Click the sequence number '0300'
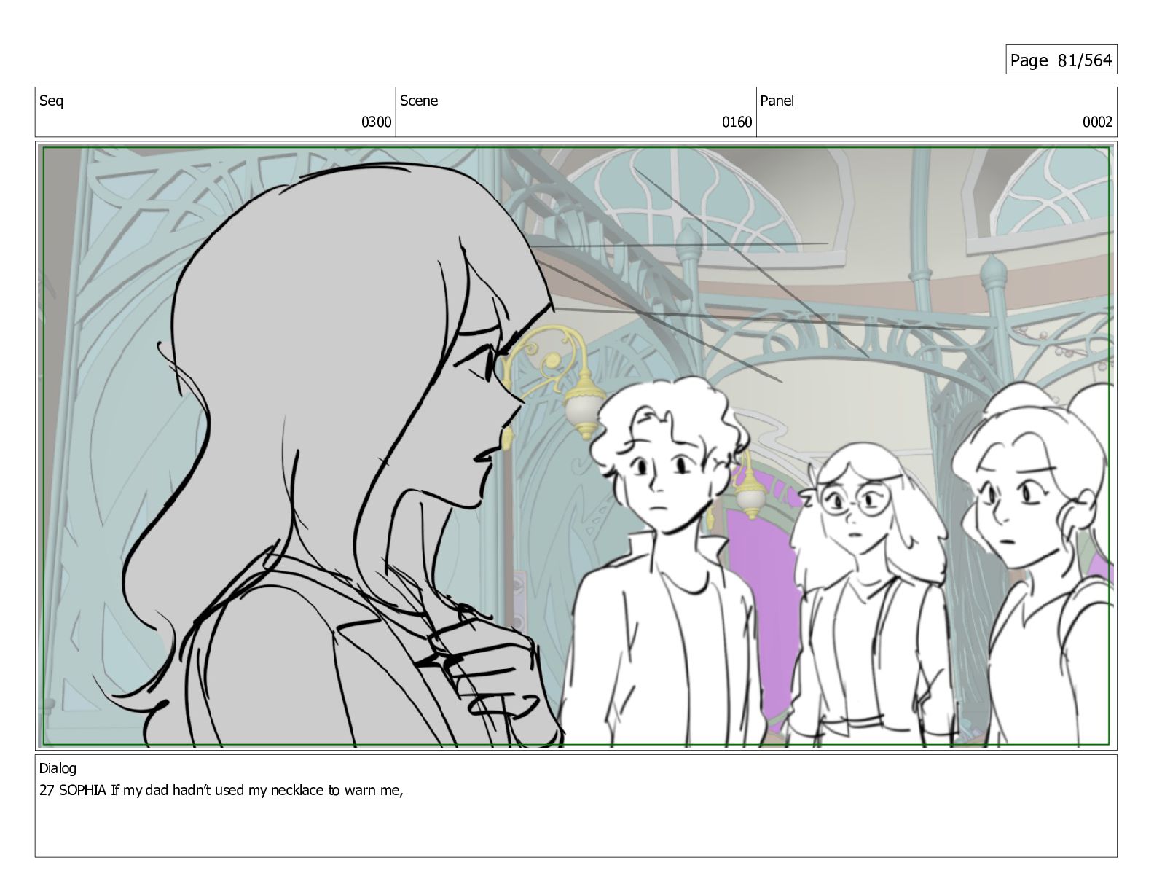Image resolution: width=1154 pixels, height=892 pixels. tap(377, 122)
